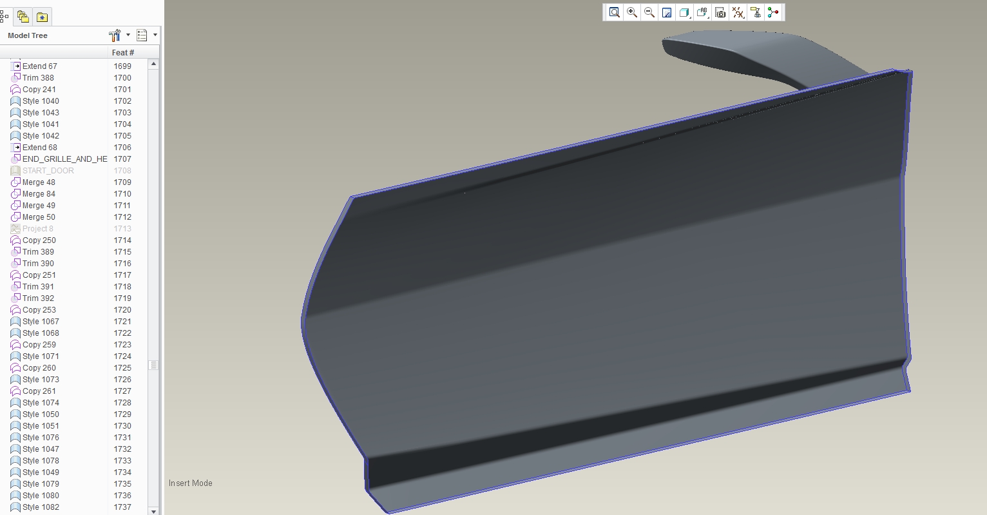Select the Trim 391 feature icon

pos(16,287)
